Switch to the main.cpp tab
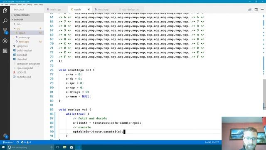 (x=56, y=10)
